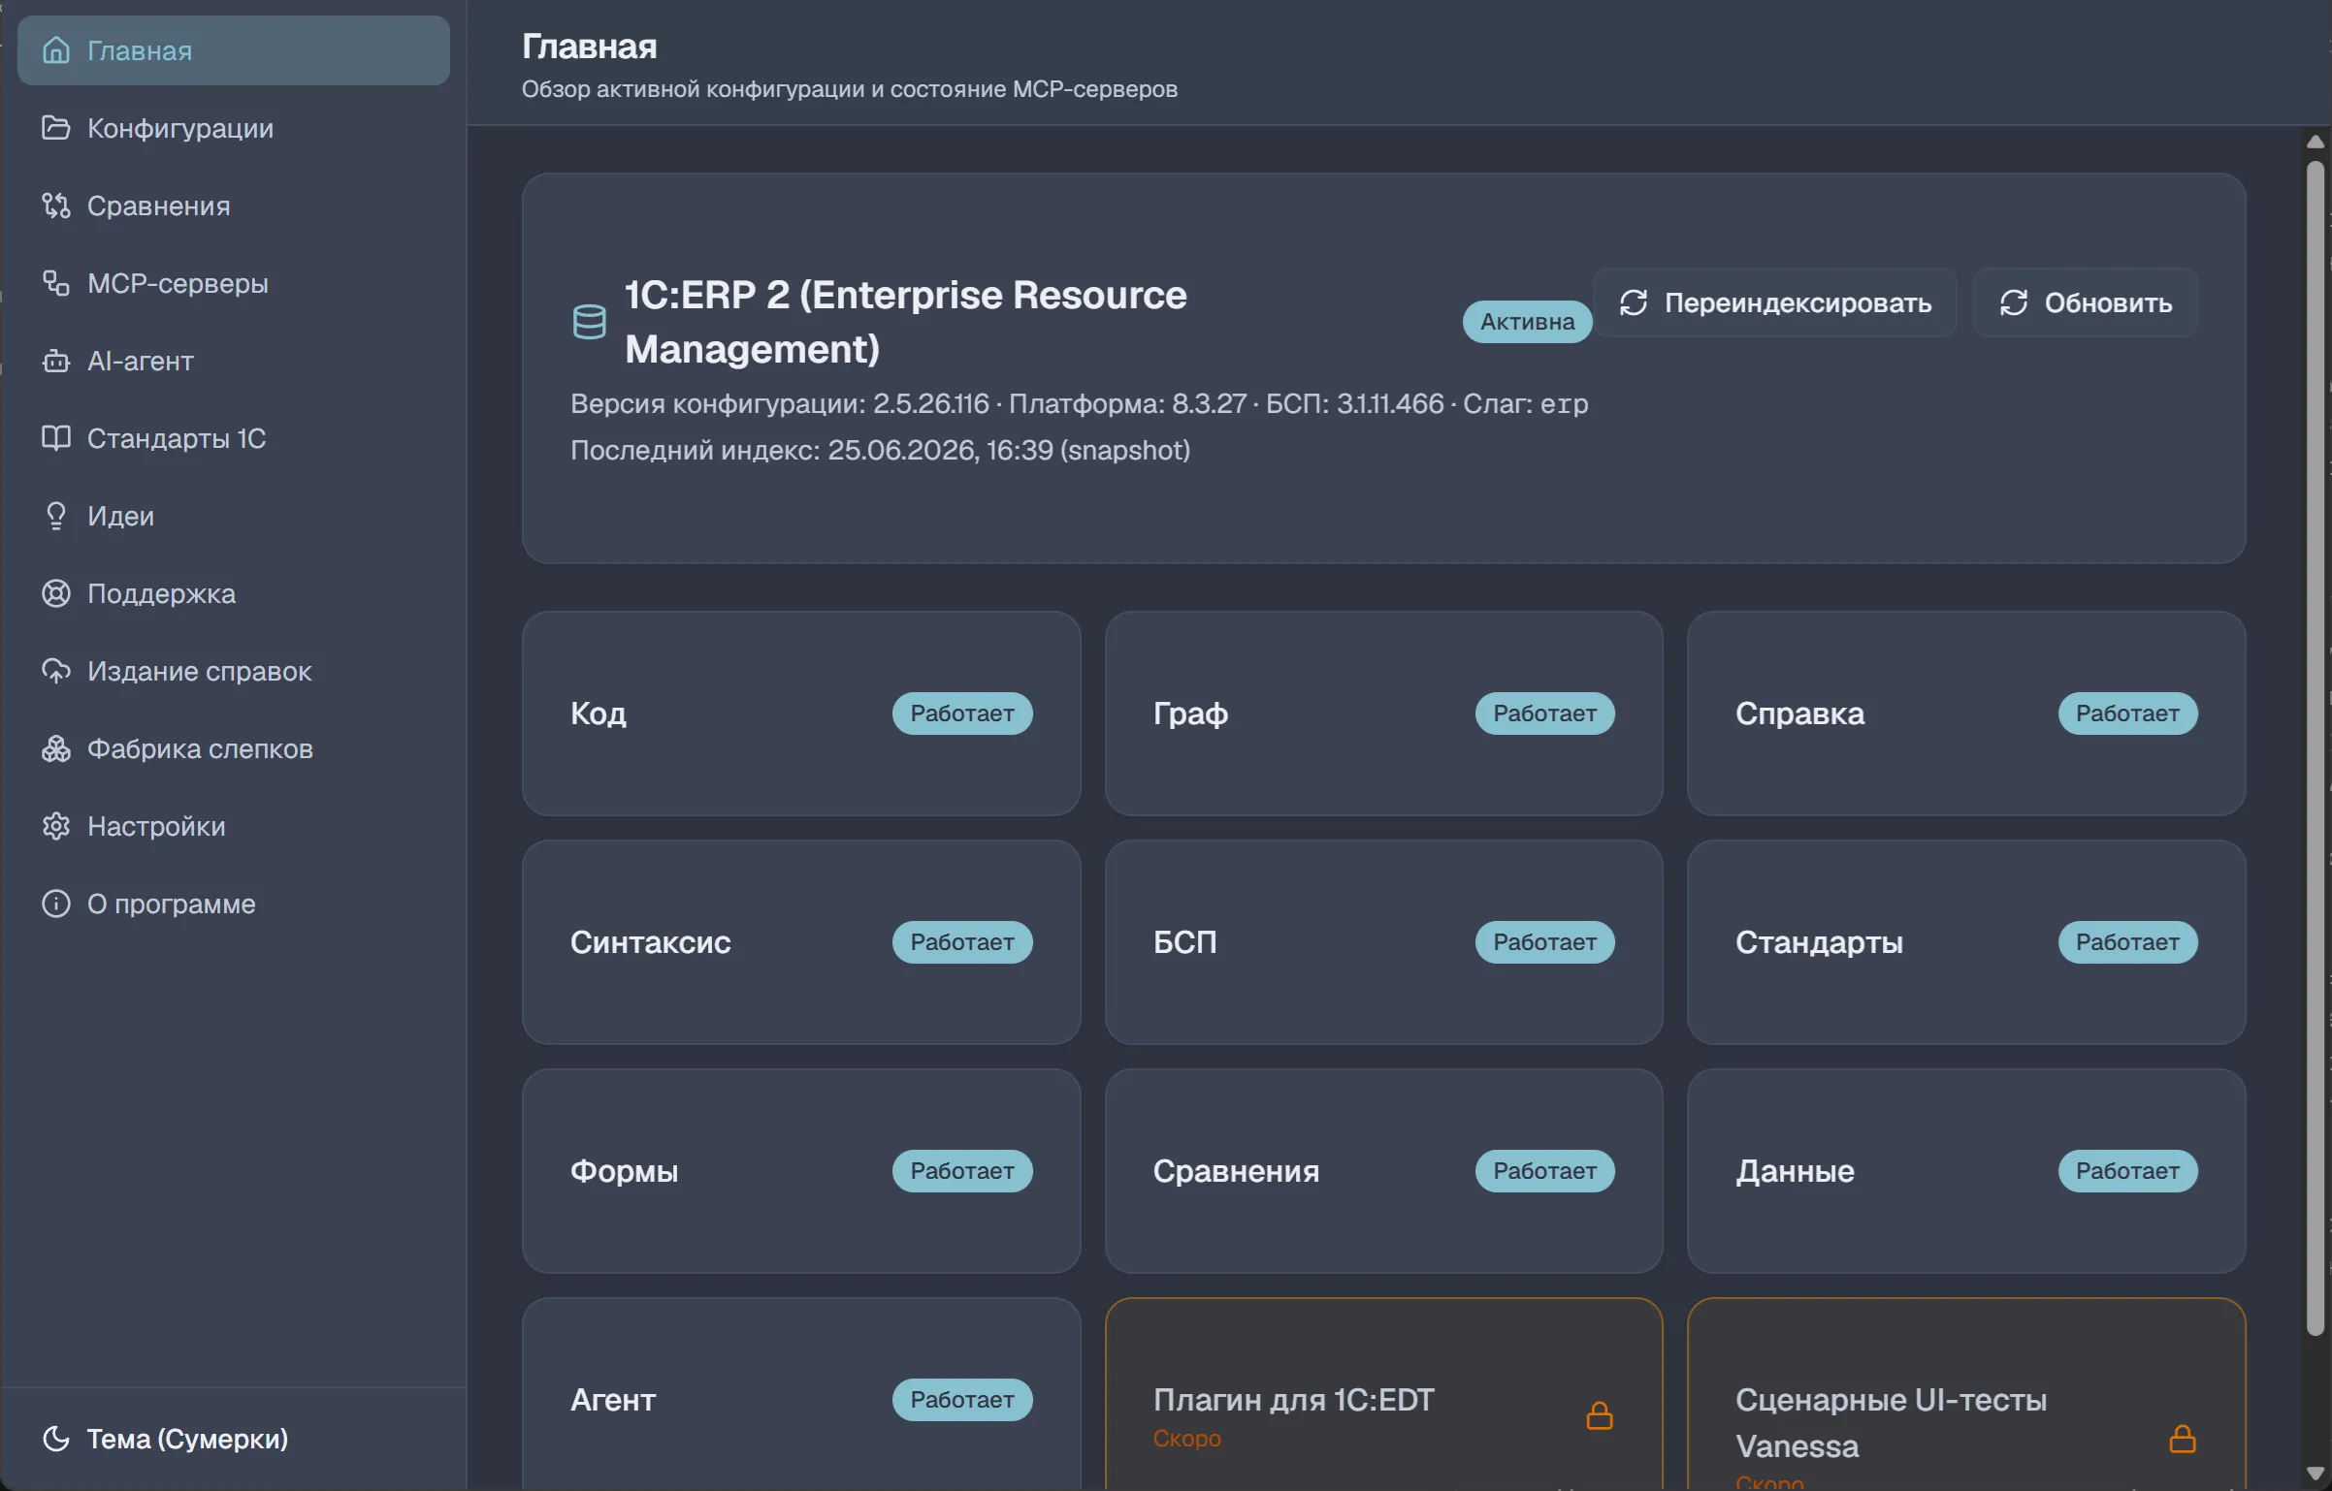Click the Последний индекс date line
This screenshot has width=2332, height=1491.
click(880, 450)
